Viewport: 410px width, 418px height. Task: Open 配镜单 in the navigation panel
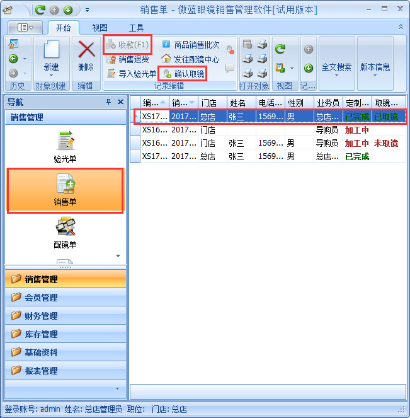(65, 232)
